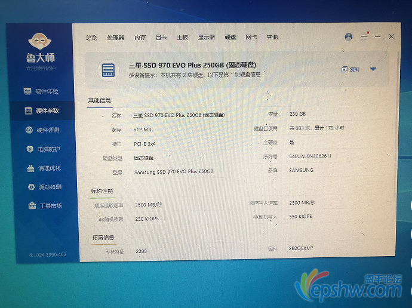Open the hamburger main menu icon
The height and width of the screenshot is (308, 412).
pyautogui.click(x=364, y=37)
